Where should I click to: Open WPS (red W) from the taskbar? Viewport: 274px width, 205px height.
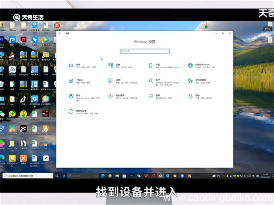point(146,176)
